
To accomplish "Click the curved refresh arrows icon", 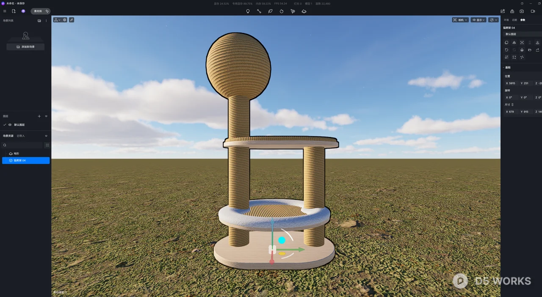I will point(514,50).
